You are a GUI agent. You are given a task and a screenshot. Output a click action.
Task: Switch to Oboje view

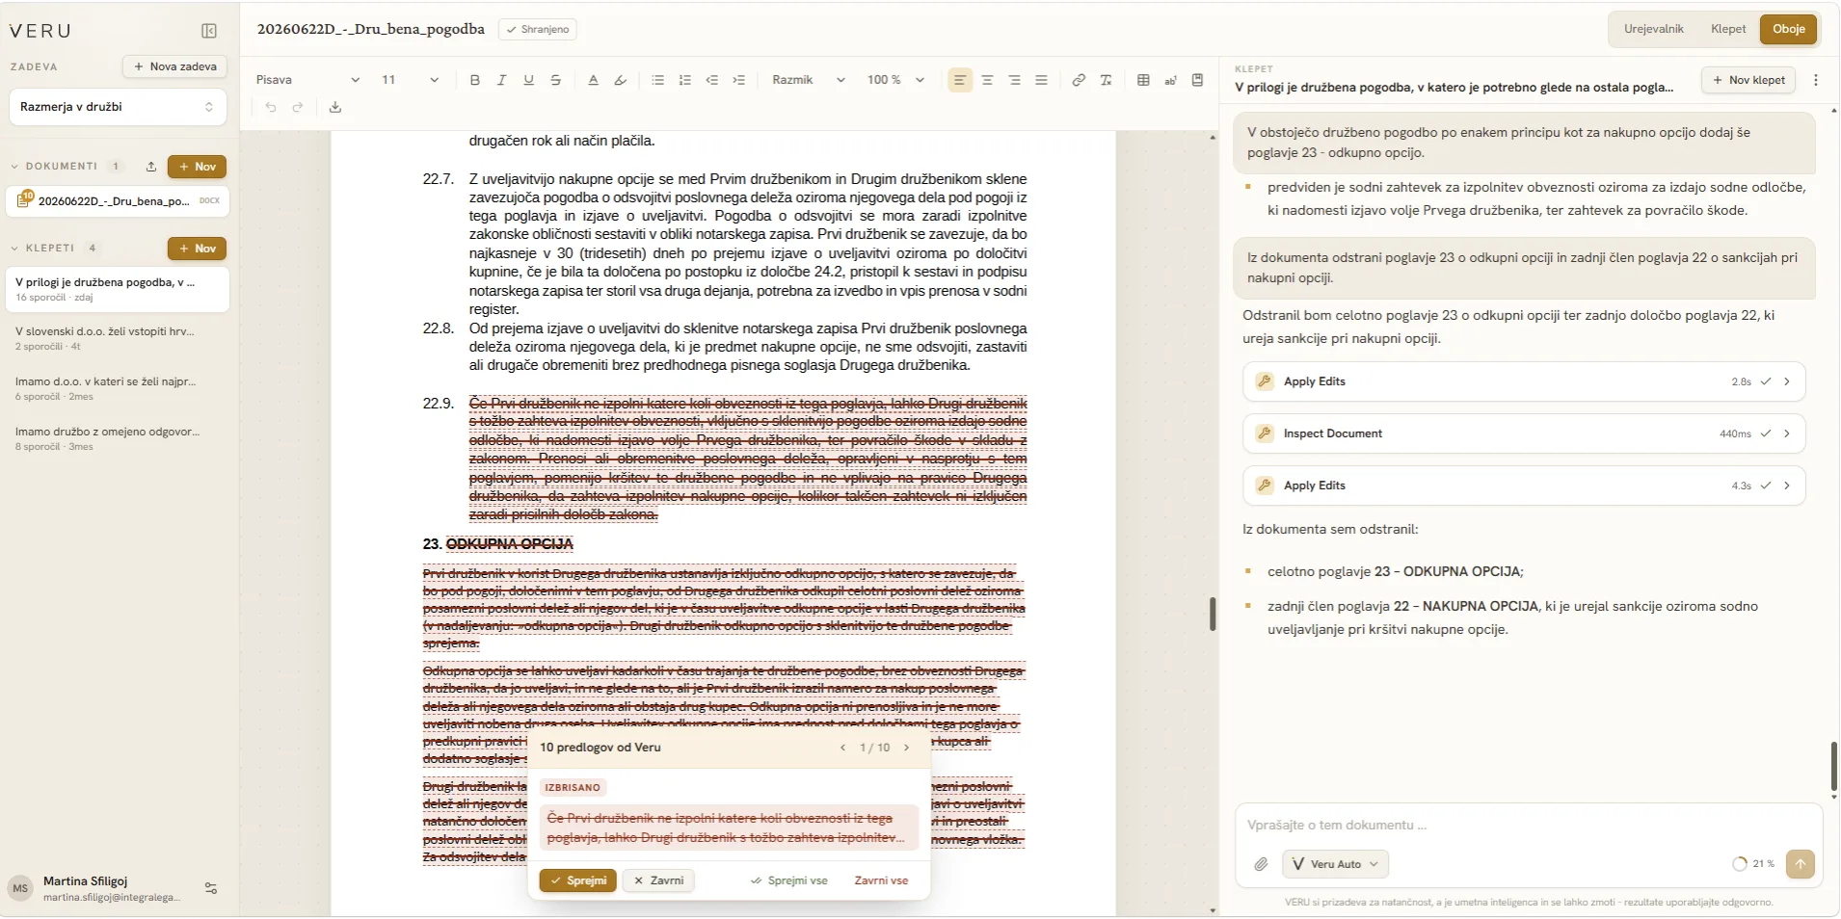tap(1788, 29)
